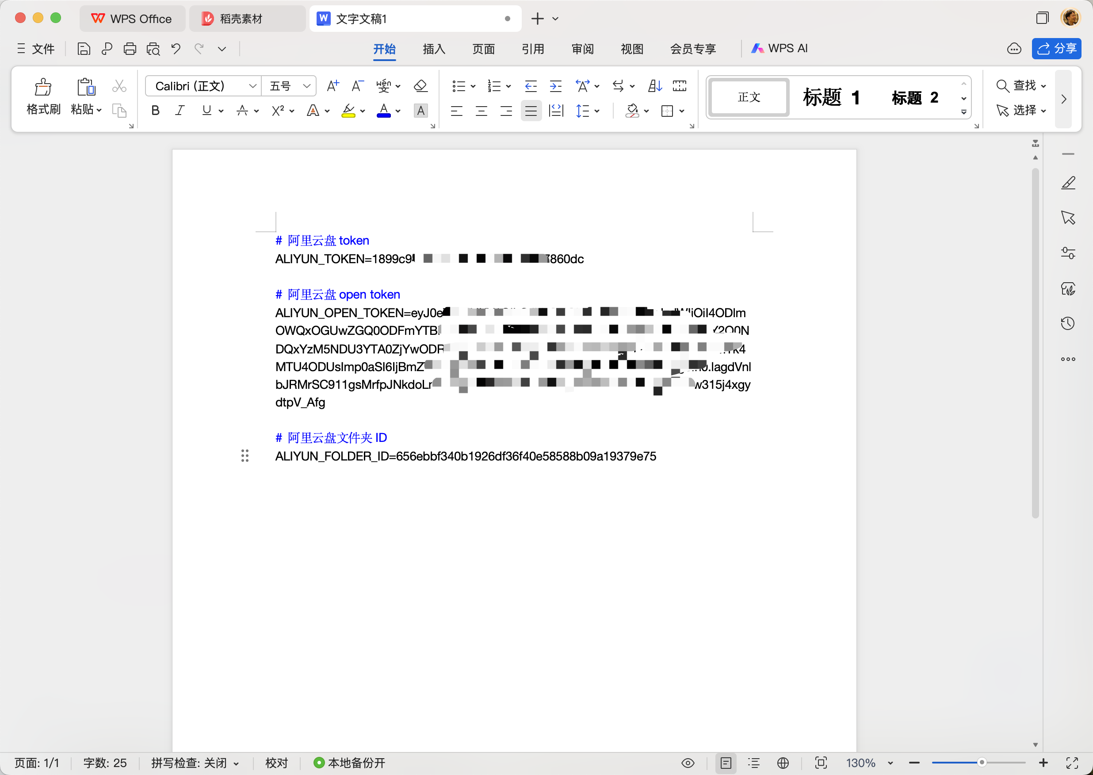Decrease paragraph indent

(x=531, y=86)
